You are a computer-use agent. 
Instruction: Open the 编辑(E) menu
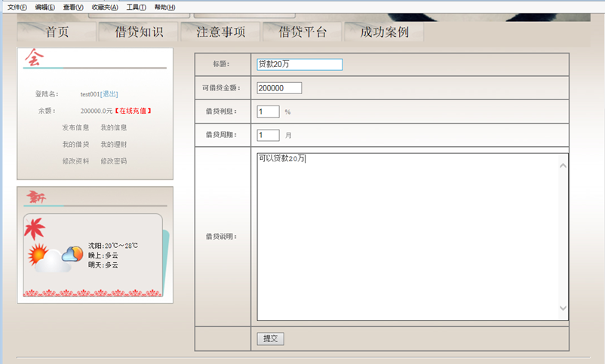tap(45, 8)
